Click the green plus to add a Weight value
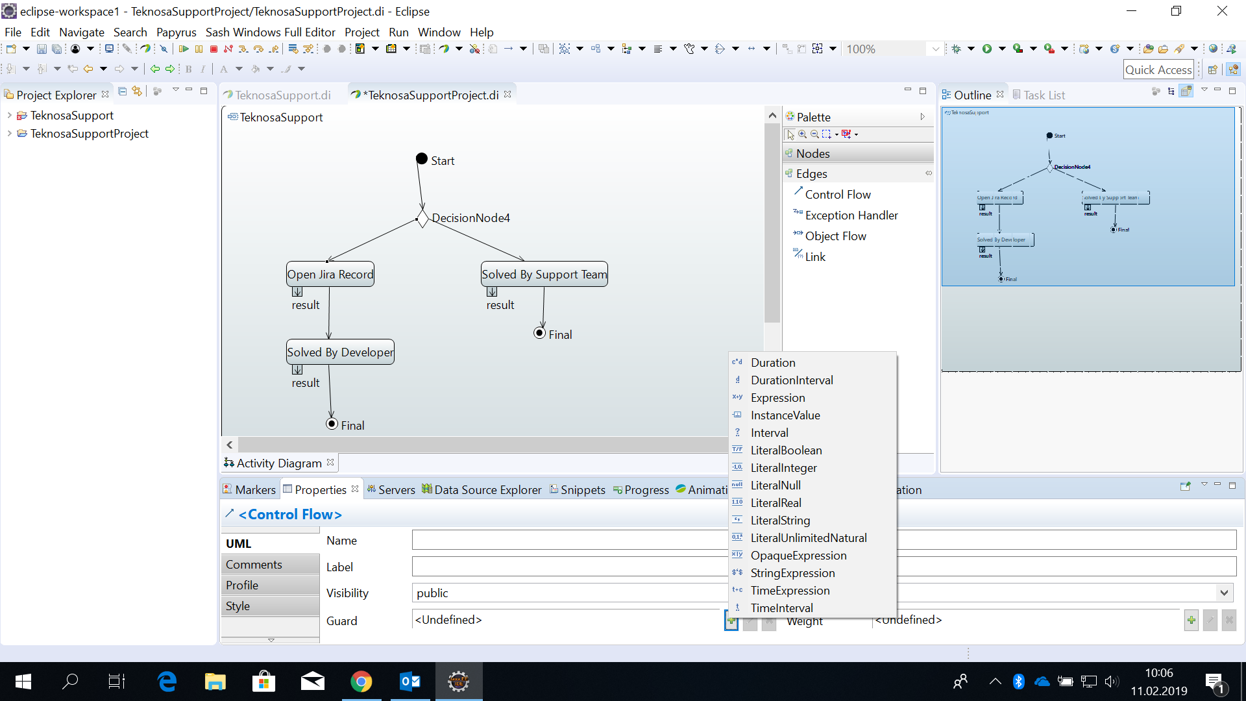1246x701 pixels. (x=1191, y=621)
